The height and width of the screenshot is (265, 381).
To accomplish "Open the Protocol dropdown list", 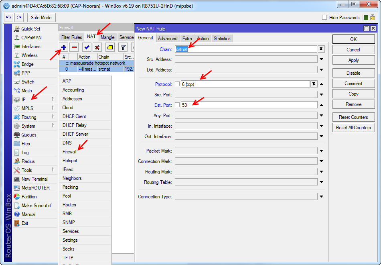I will click(314, 84).
